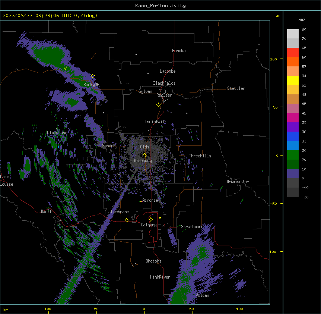Click the HighRiver label
321x314 pixels.
tap(160, 277)
